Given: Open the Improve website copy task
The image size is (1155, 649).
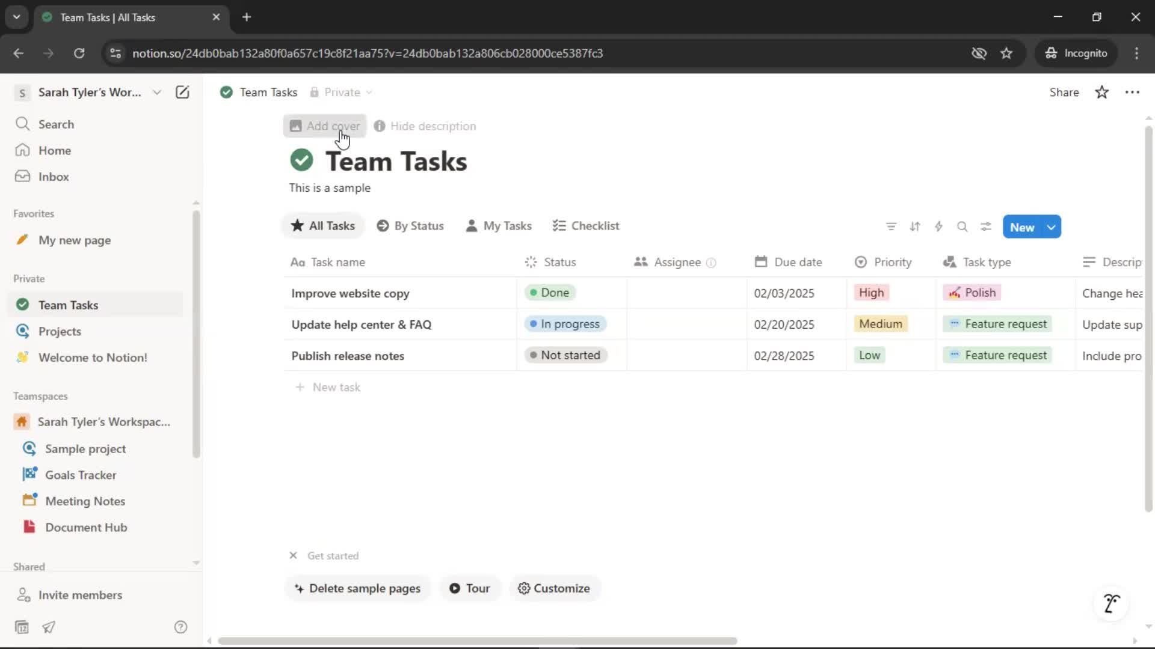Looking at the screenshot, I should point(350,293).
